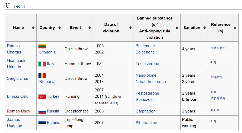Open the Carphedon link
This screenshot has height=133, width=242.
click(x=146, y=111)
